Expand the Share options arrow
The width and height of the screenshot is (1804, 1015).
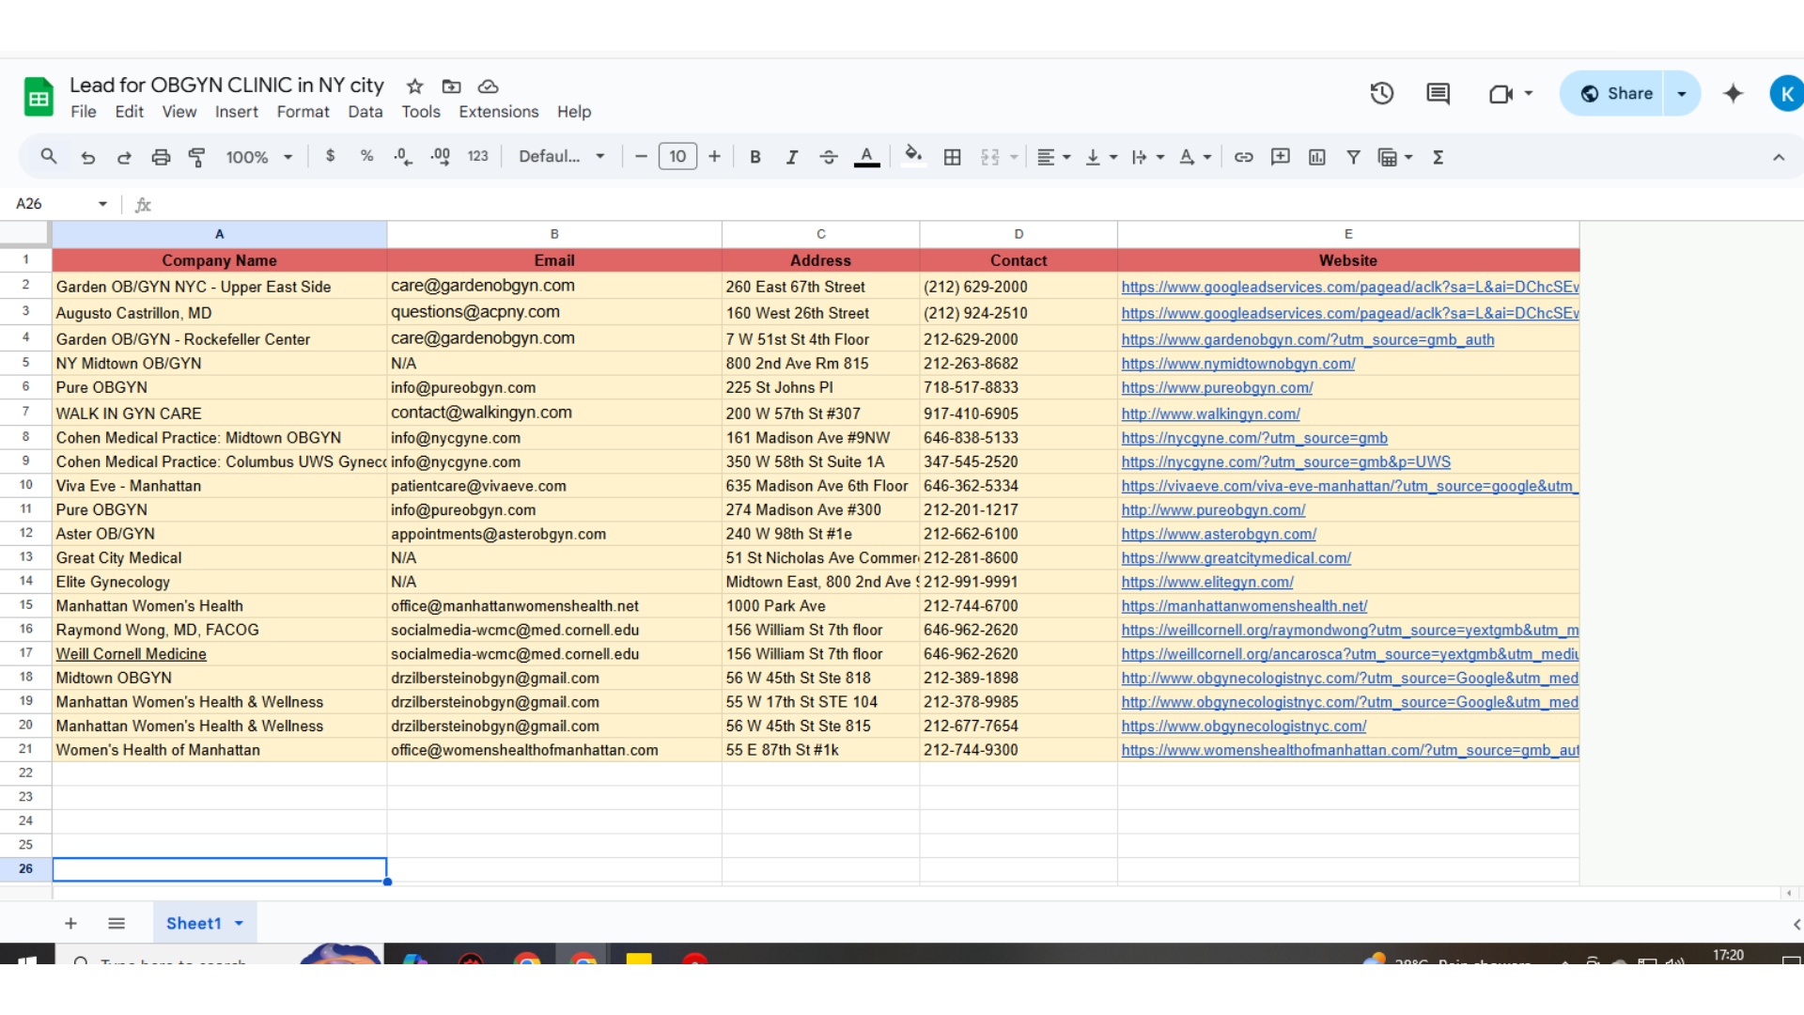tap(1682, 93)
